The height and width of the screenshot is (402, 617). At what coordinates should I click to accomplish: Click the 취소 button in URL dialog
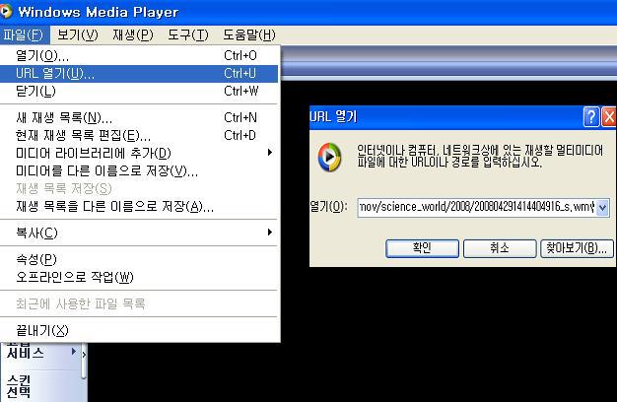(x=500, y=248)
